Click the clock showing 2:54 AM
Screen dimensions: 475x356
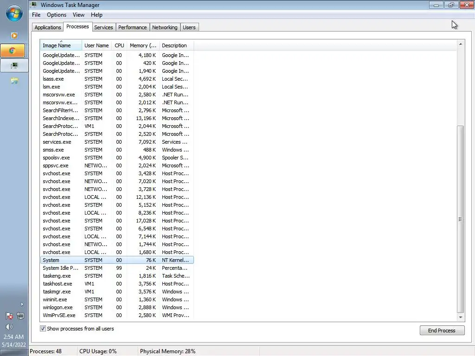coord(13,337)
